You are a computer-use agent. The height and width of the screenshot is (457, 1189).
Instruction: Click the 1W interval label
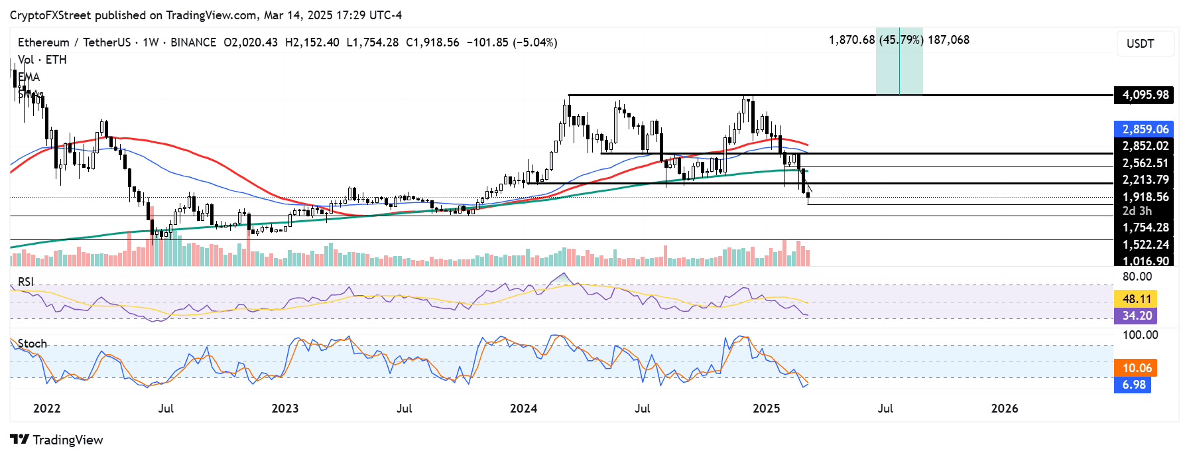[x=151, y=42]
